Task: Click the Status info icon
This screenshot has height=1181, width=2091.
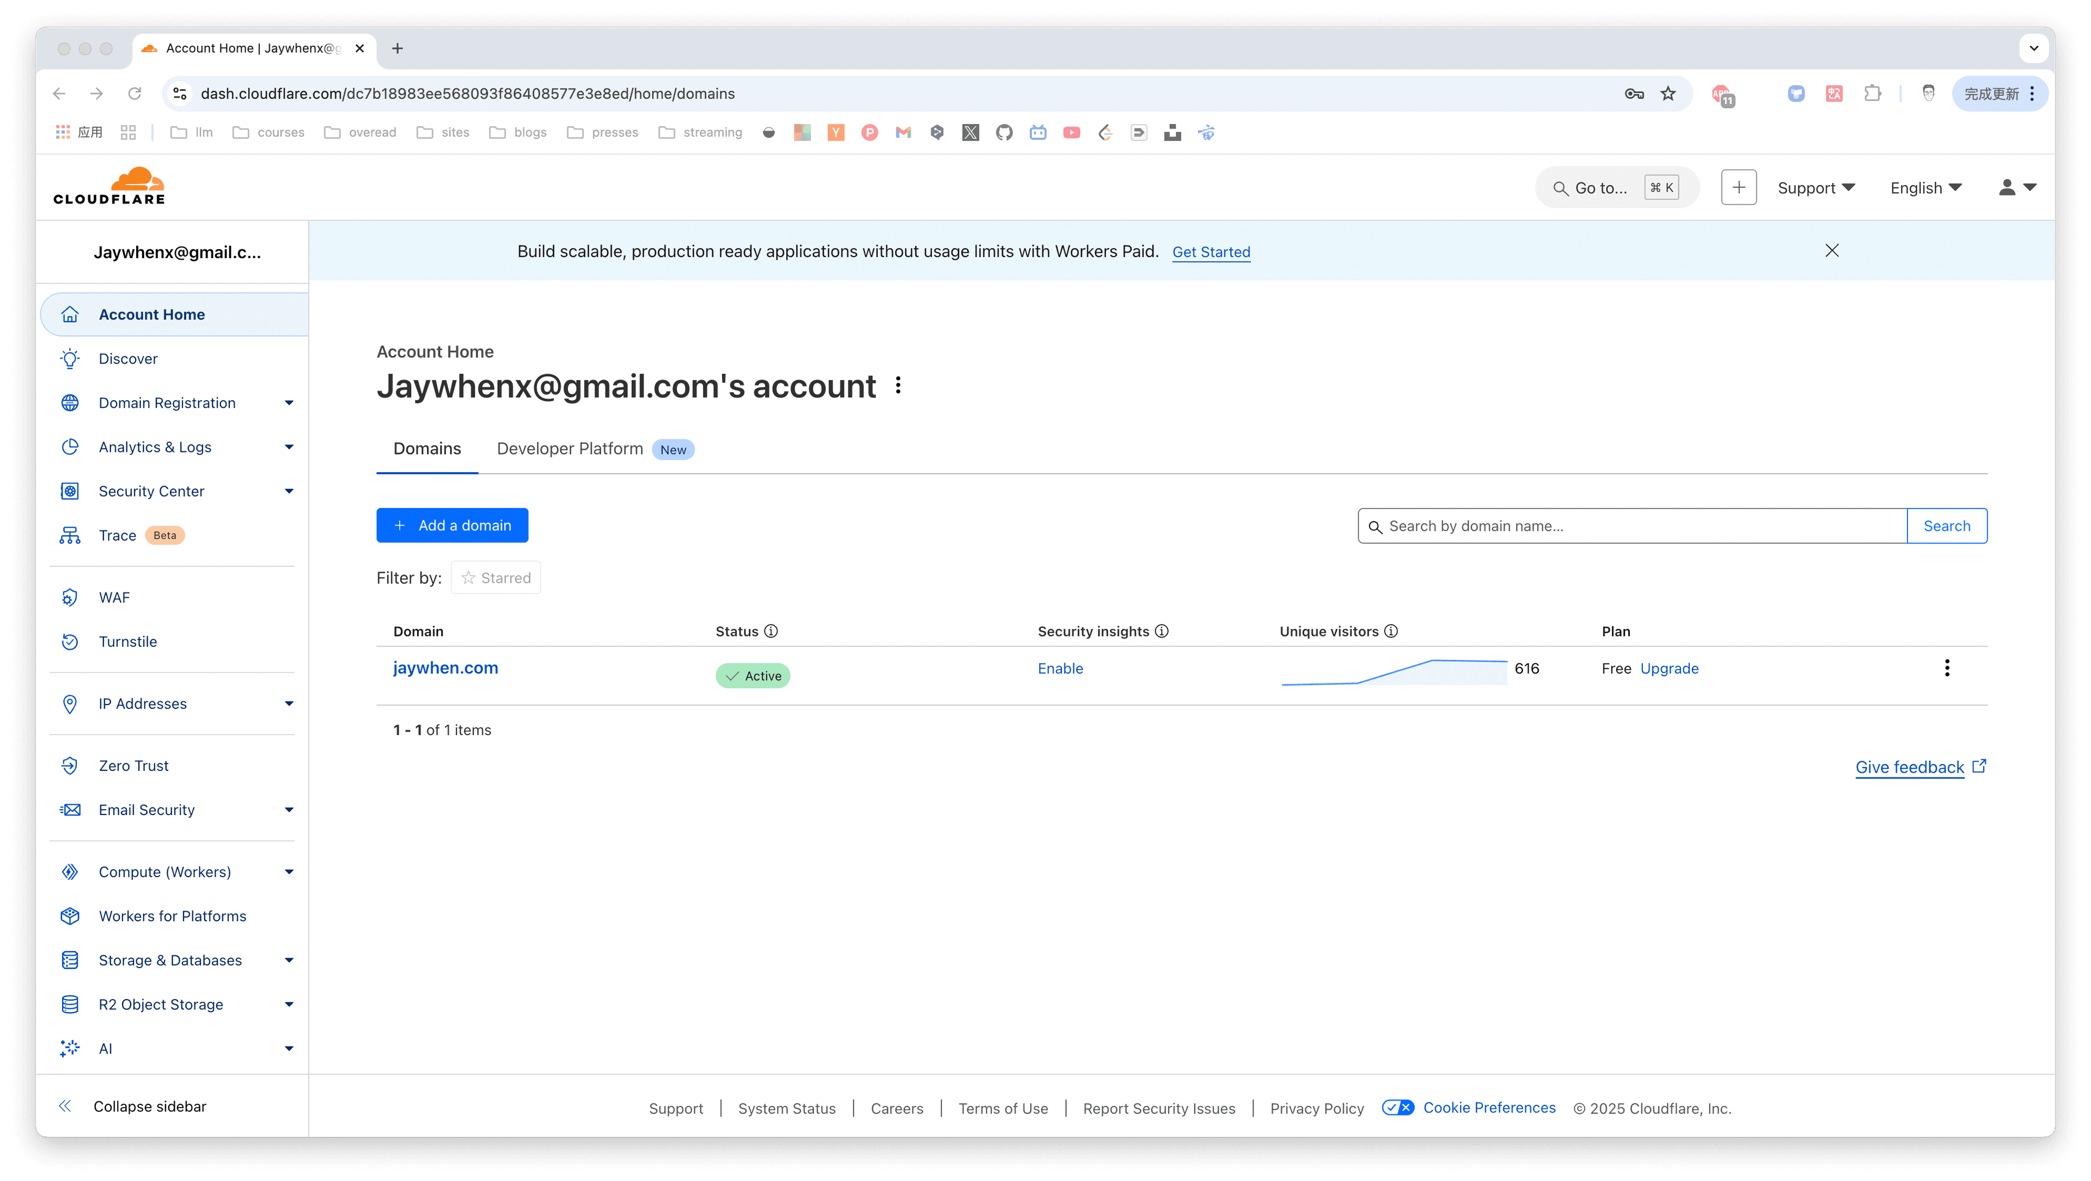Action: pyautogui.click(x=771, y=632)
